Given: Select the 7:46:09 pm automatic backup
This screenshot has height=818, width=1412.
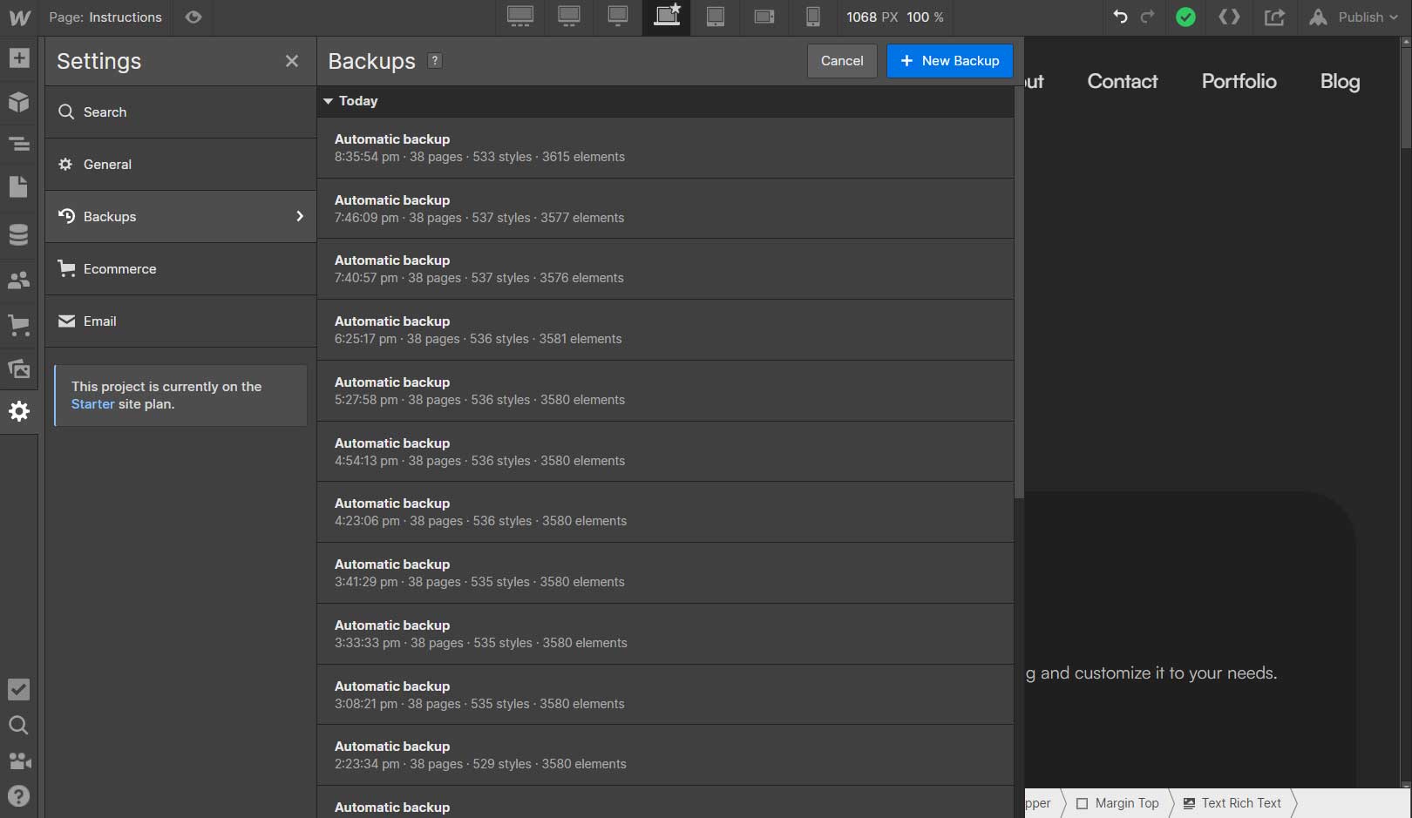Looking at the screenshot, I should [665, 209].
